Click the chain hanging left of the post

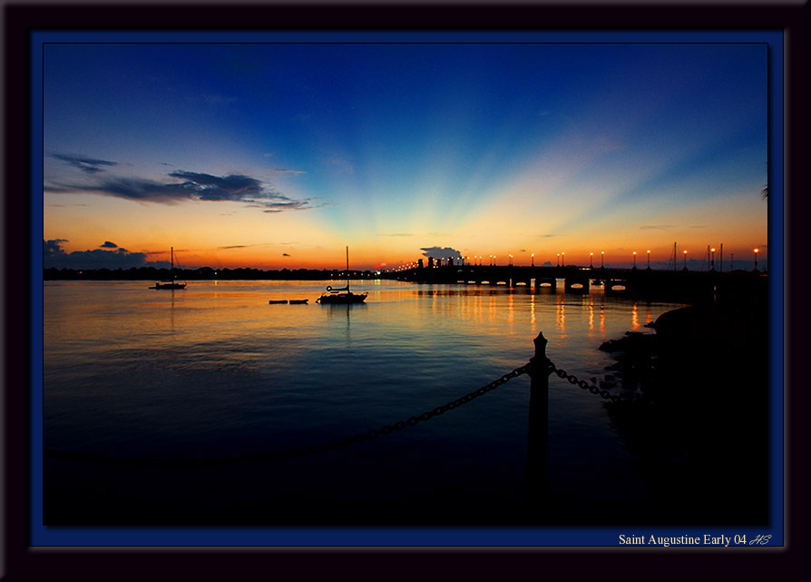click(x=435, y=410)
